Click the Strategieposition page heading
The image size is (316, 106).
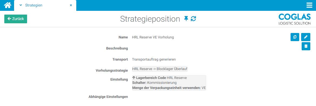point(150,19)
